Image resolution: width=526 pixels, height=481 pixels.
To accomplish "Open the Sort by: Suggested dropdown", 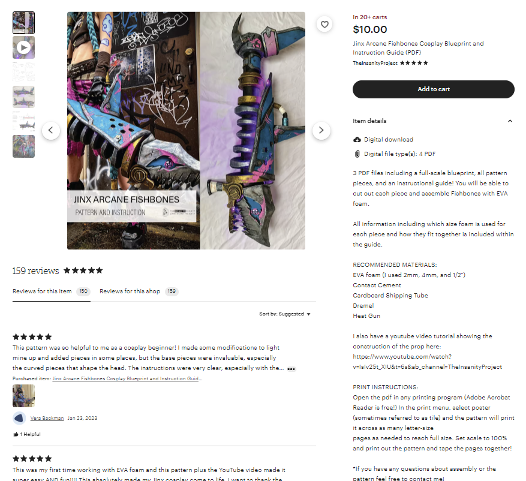I will point(285,314).
